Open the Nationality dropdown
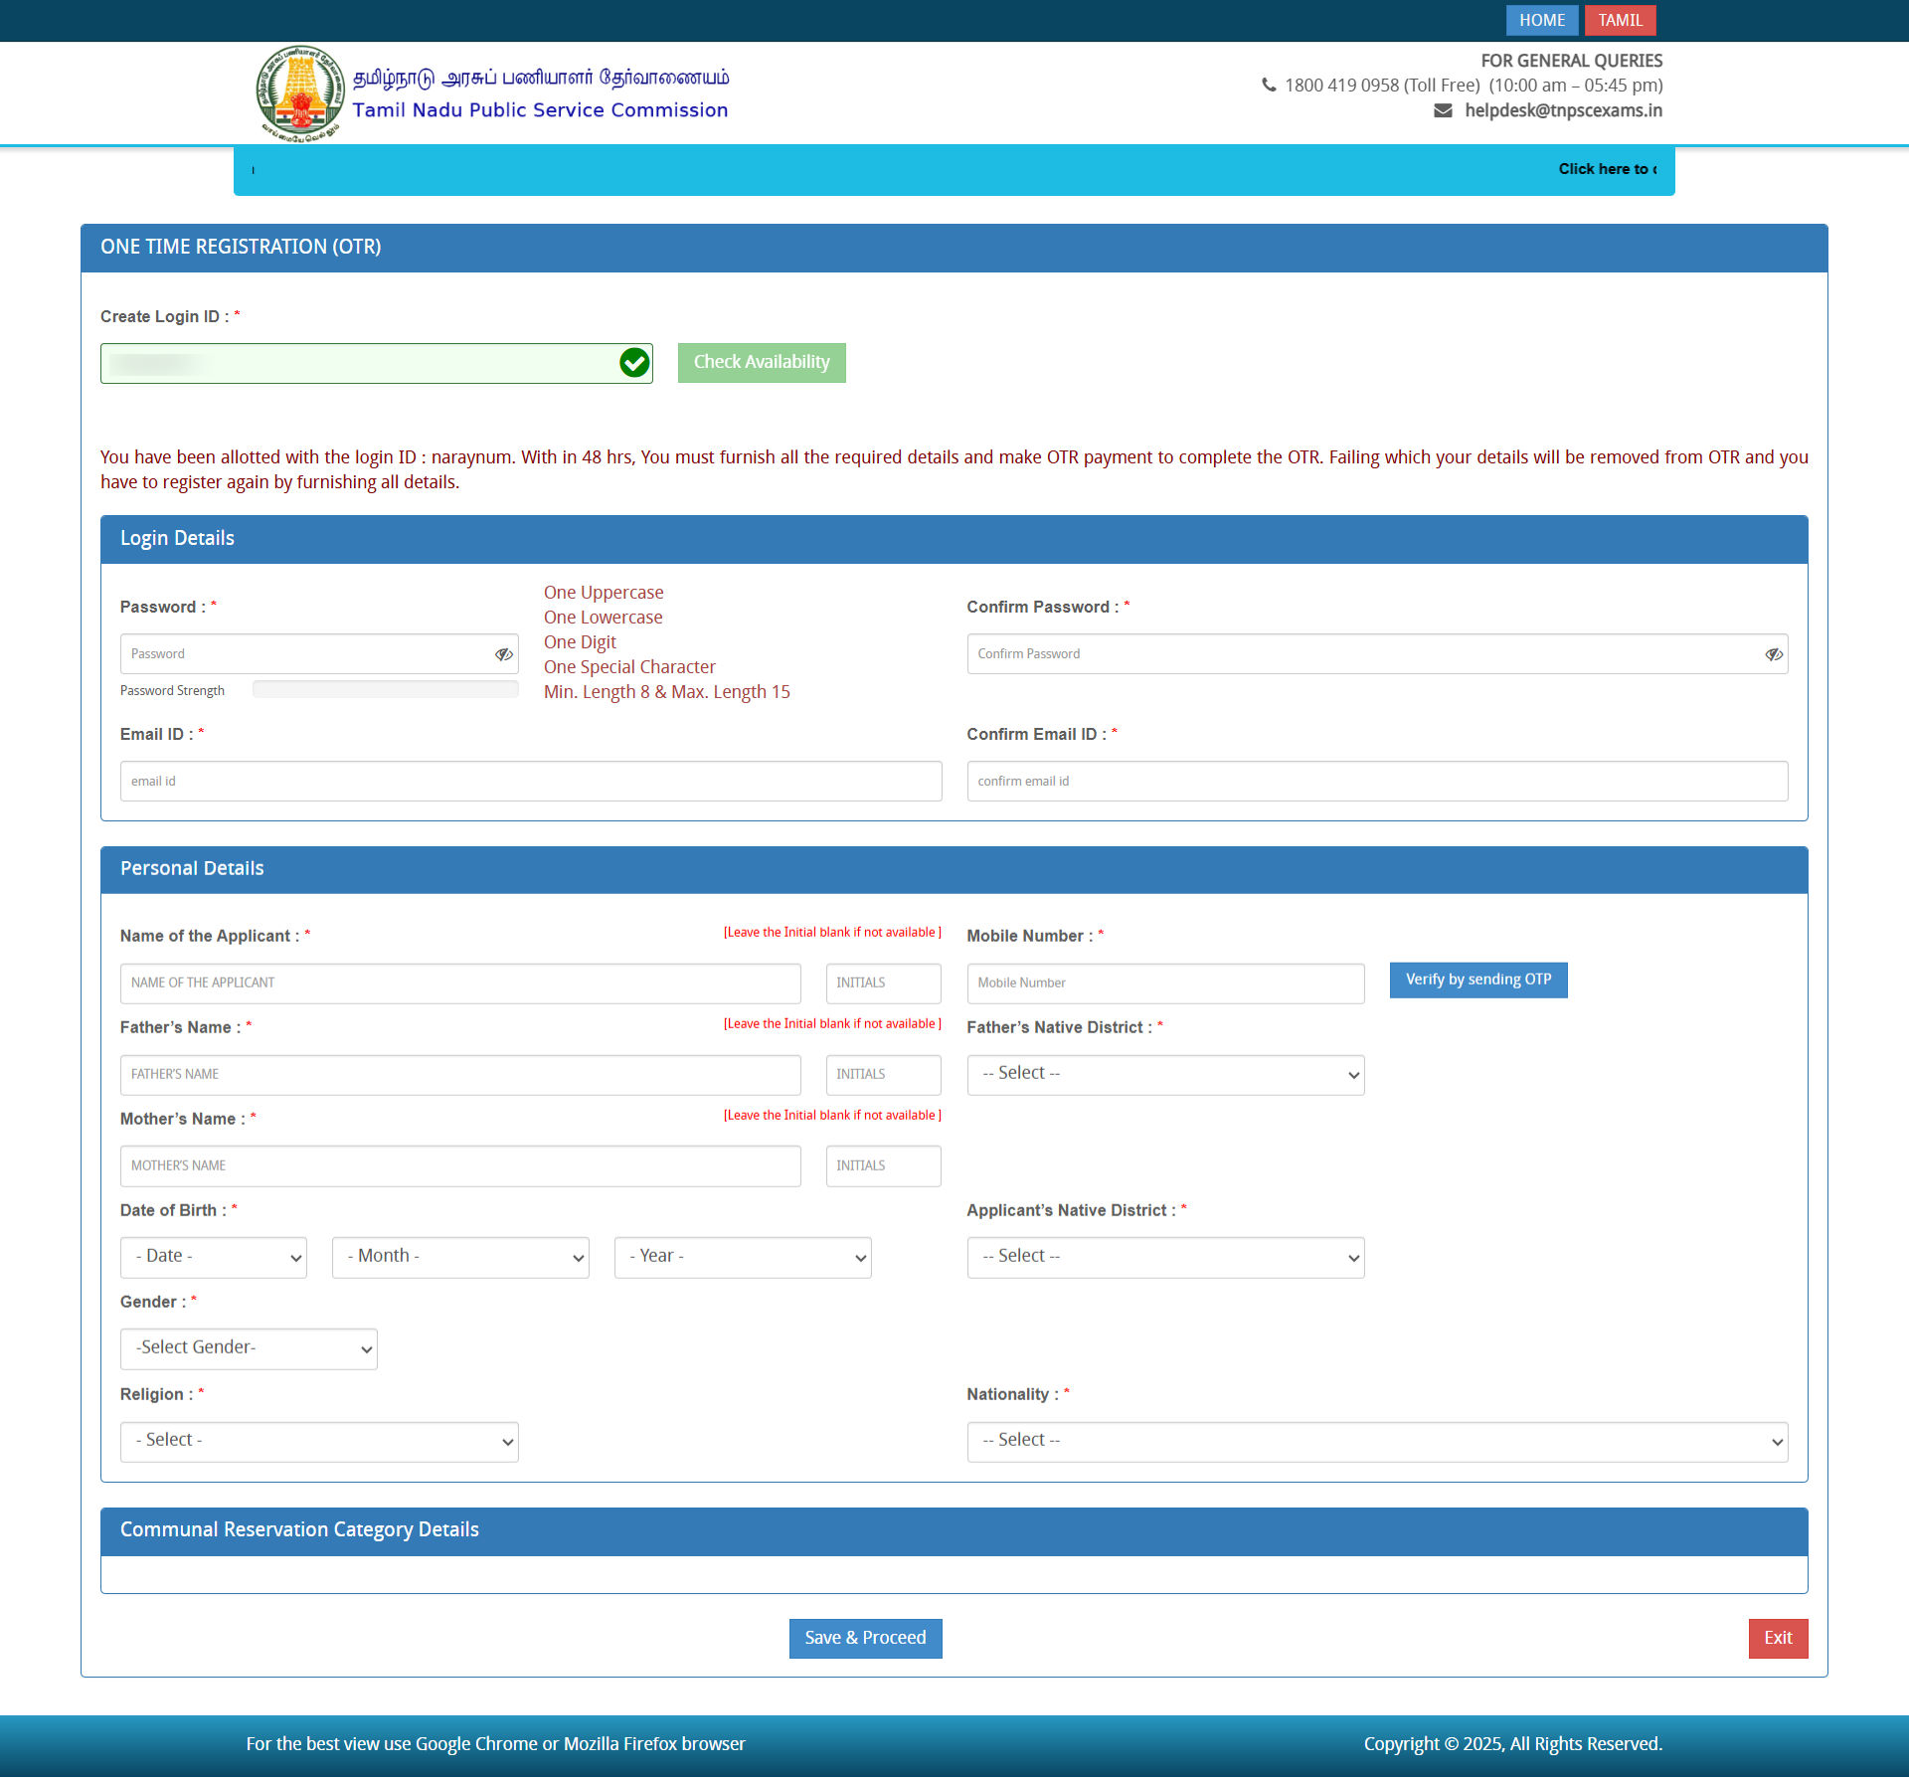 click(x=1377, y=1441)
